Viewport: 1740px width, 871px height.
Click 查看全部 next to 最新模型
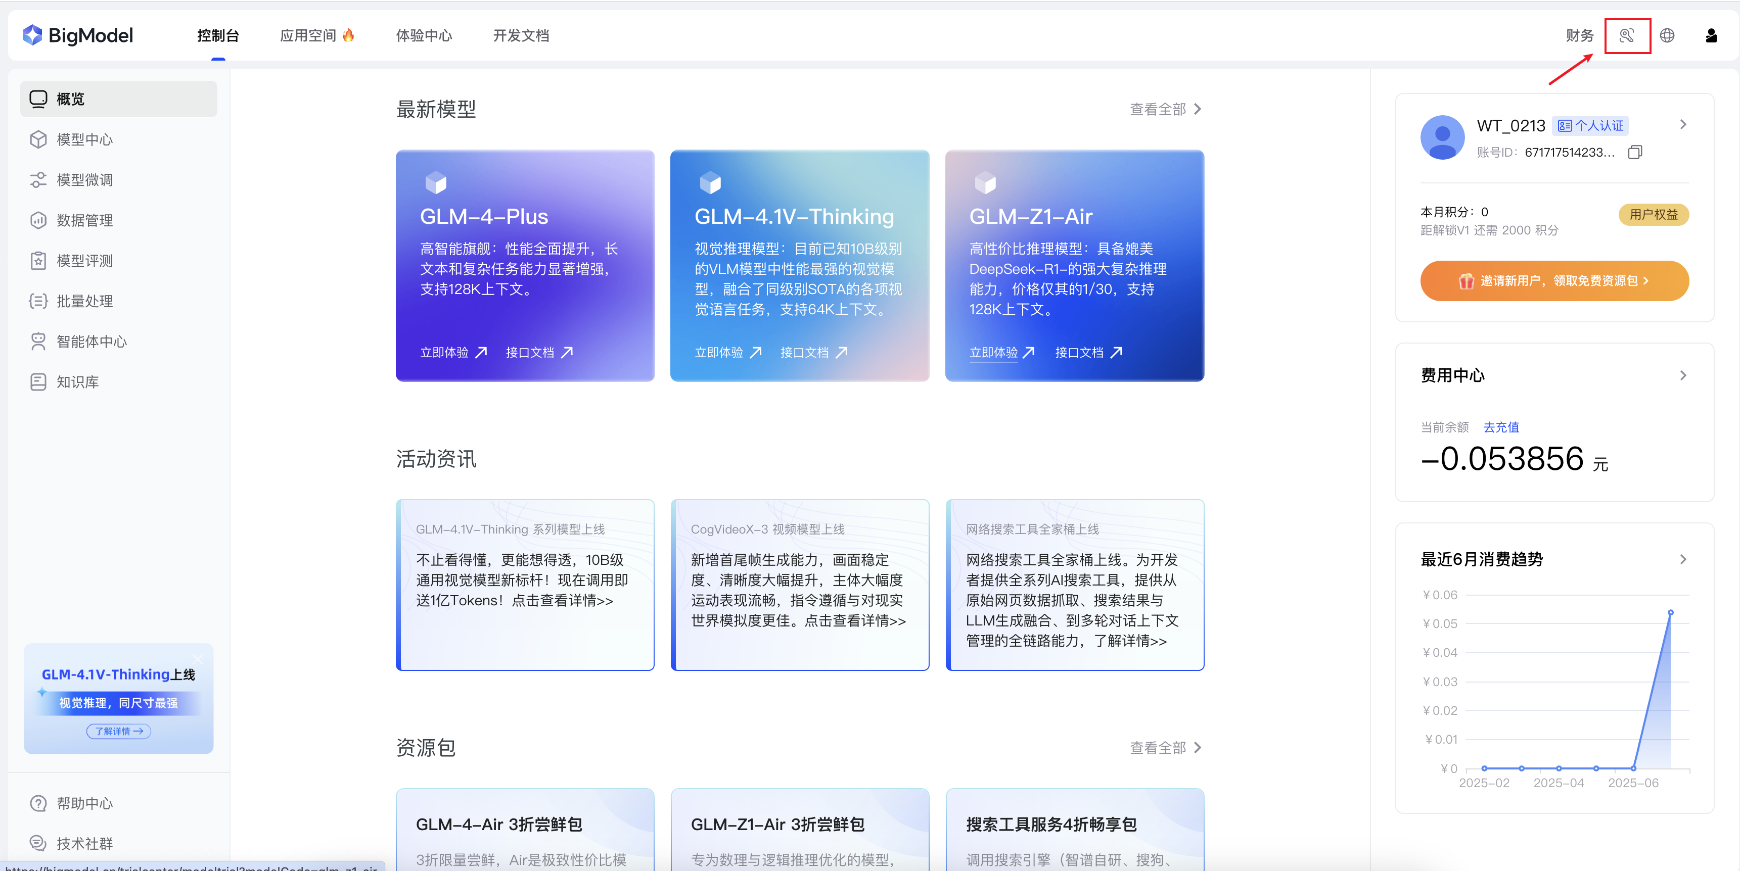pyautogui.click(x=1166, y=109)
